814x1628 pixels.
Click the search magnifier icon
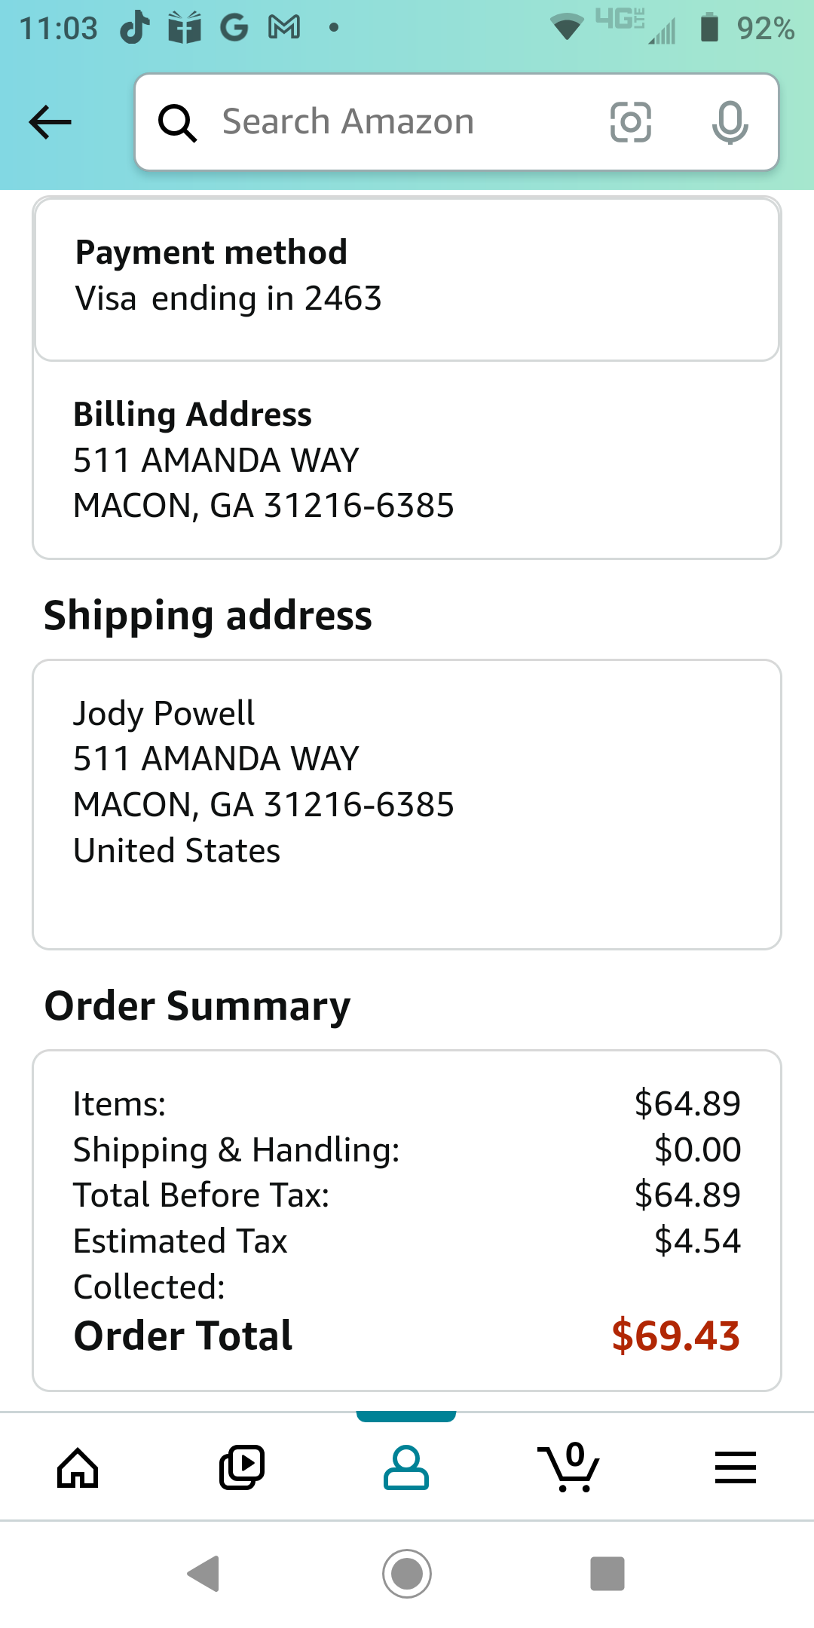click(x=177, y=122)
